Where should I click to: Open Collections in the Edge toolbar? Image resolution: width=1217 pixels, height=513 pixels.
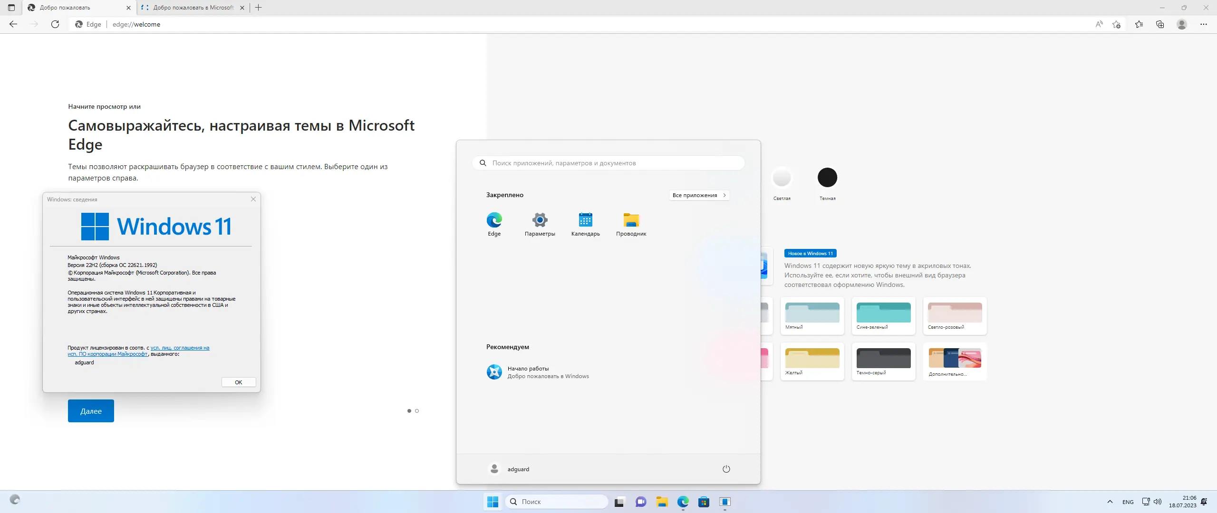1160,24
